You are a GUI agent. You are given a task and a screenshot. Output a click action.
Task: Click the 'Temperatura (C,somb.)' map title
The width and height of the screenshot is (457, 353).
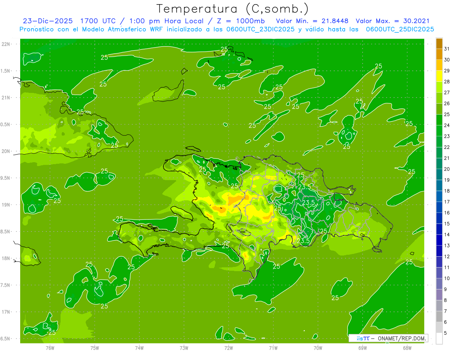click(x=233, y=9)
